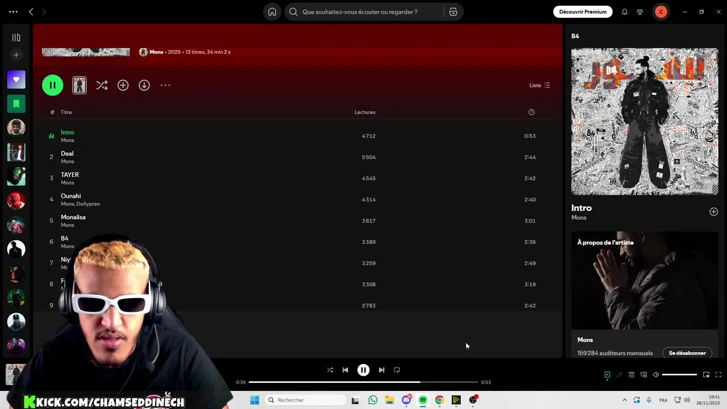Save album to library plus icon
The width and height of the screenshot is (727, 409).
(x=123, y=85)
